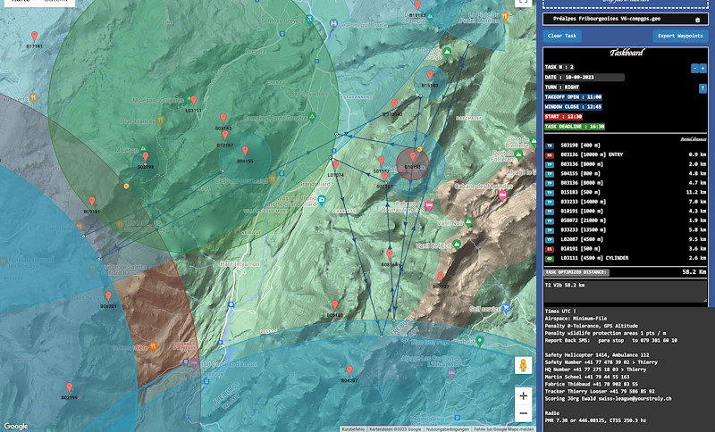Select turnpoint row B15183 [500 m]
Image resolution: width=715 pixels, height=432 pixels.
pos(625,192)
